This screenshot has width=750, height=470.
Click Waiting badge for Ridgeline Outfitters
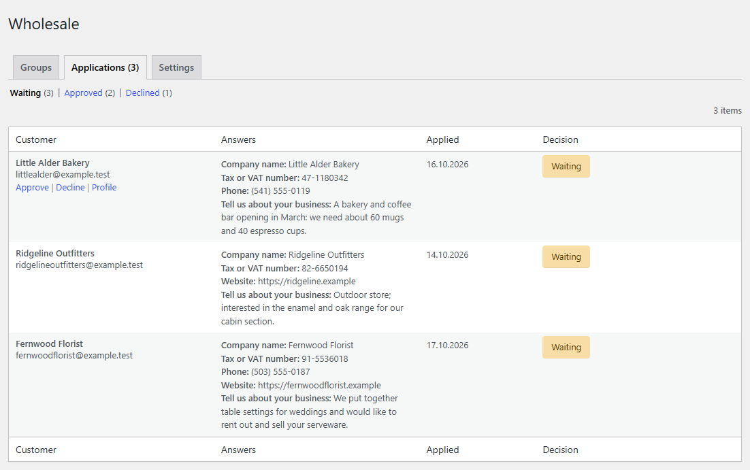[x=566, y=256]
